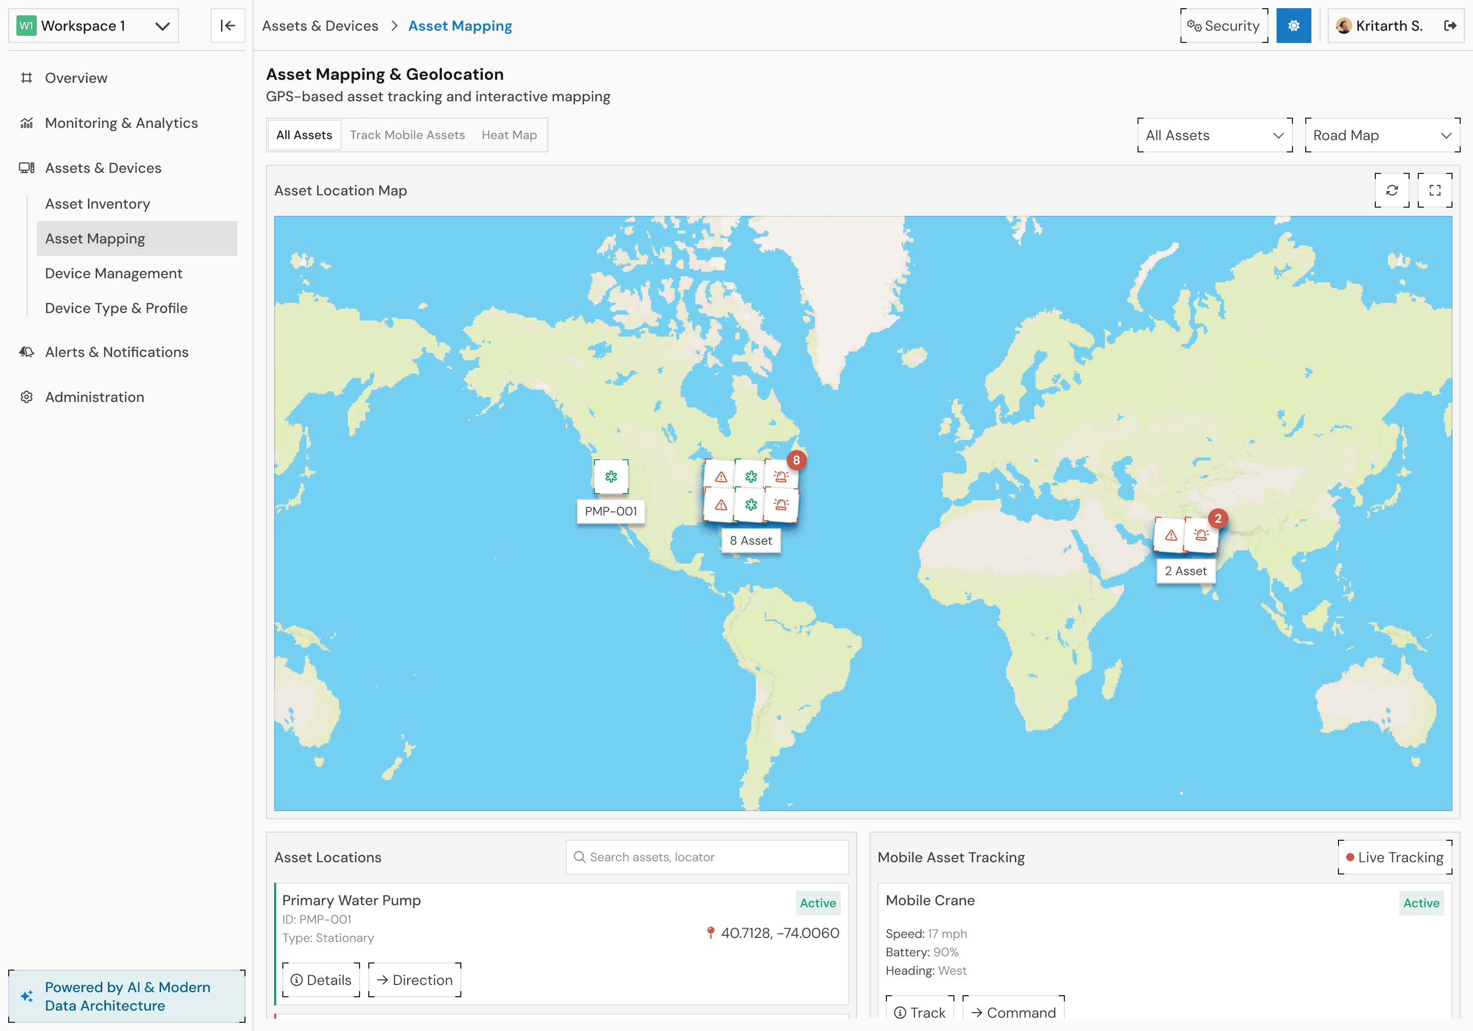Click the Alerts & Notifications sidebar icon
The image size is (1473, 1031).
click(x=26, y=352)
